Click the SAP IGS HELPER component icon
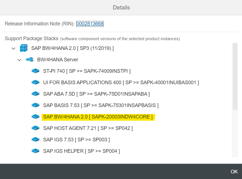The image size is (242, 179). (x=35, y=151)
